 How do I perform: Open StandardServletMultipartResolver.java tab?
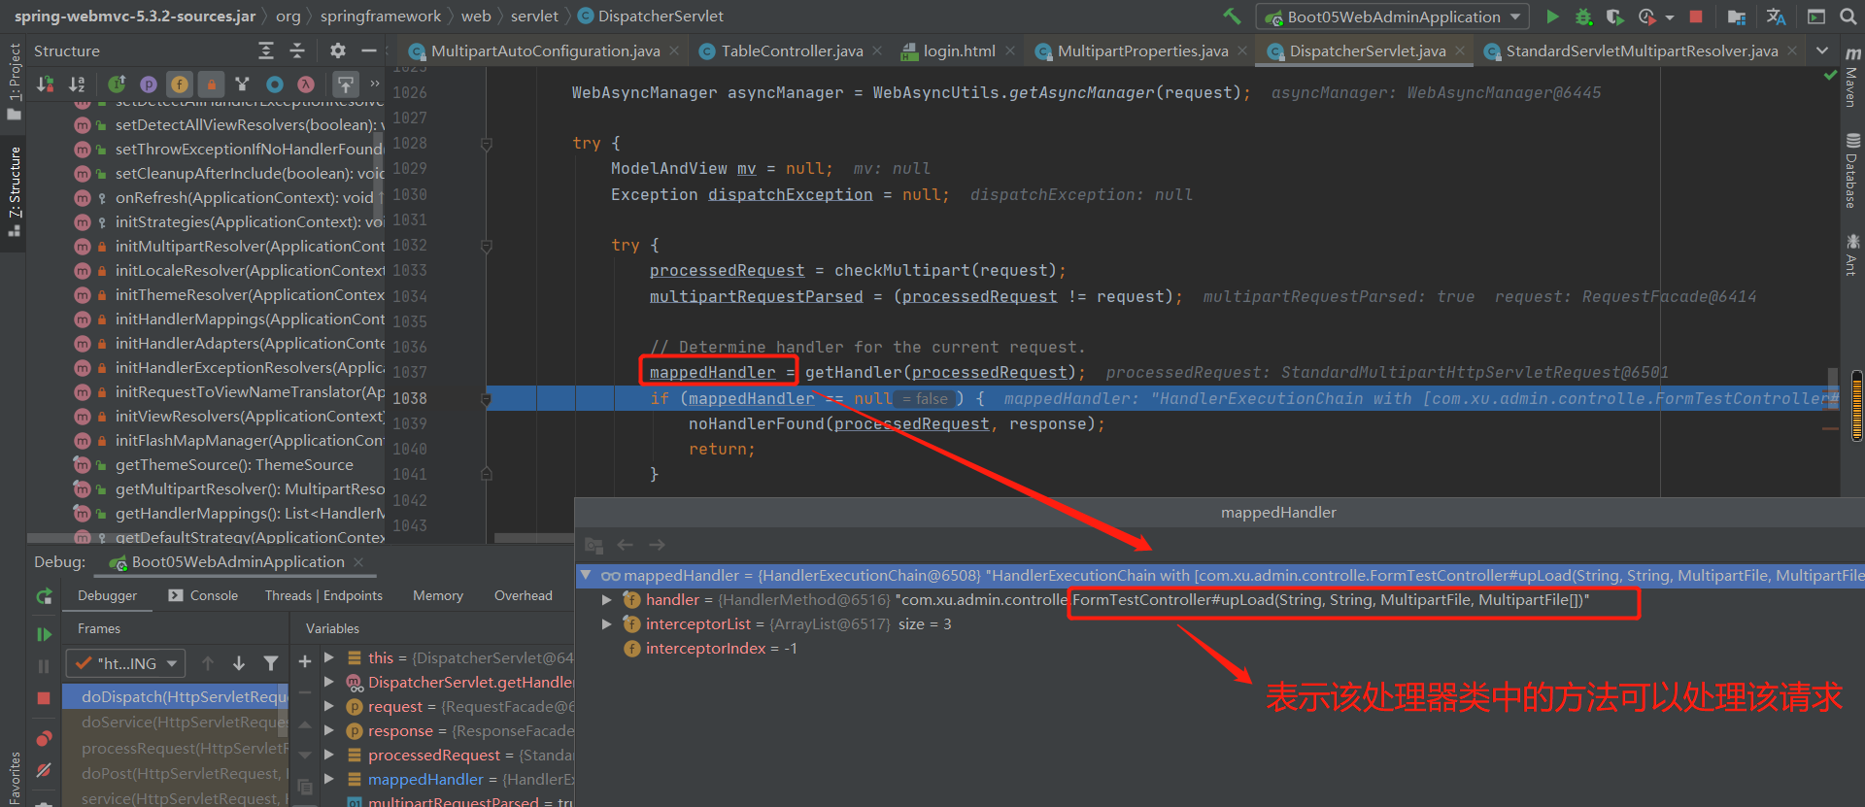pos(1642,50)
